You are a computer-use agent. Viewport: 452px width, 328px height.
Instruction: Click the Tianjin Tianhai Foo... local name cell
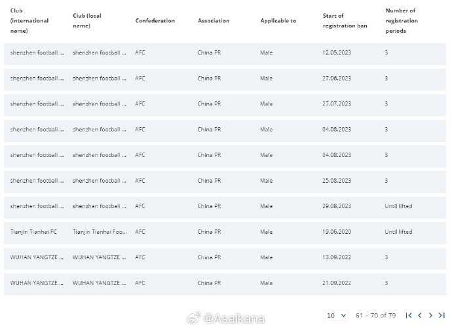click(100, 232)
